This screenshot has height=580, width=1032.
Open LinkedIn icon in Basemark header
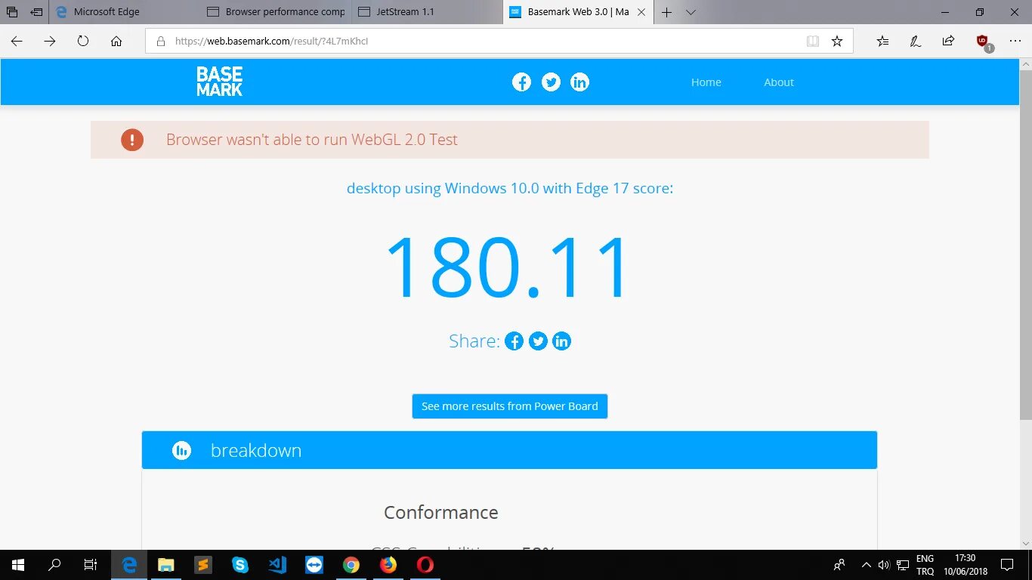tap(579, 82)
